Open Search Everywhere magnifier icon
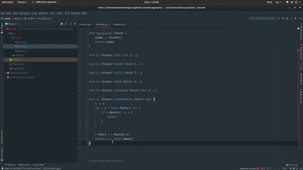The width and height of the screenshot is (303, 170). click(x=301, y=18)
